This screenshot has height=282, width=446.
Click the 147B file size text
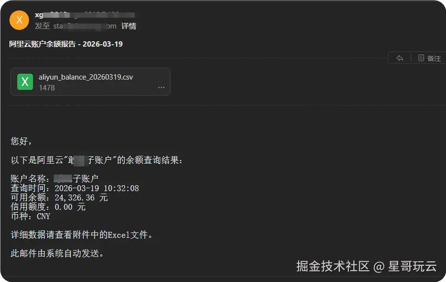(47, 88)
